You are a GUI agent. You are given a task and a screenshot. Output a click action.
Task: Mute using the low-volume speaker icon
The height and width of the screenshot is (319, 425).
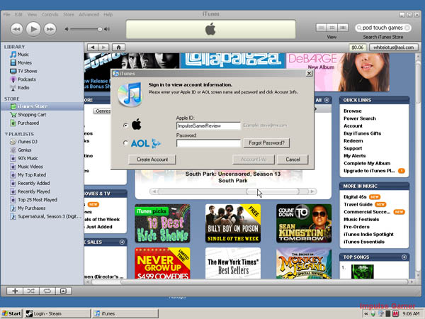pos(67,29)
